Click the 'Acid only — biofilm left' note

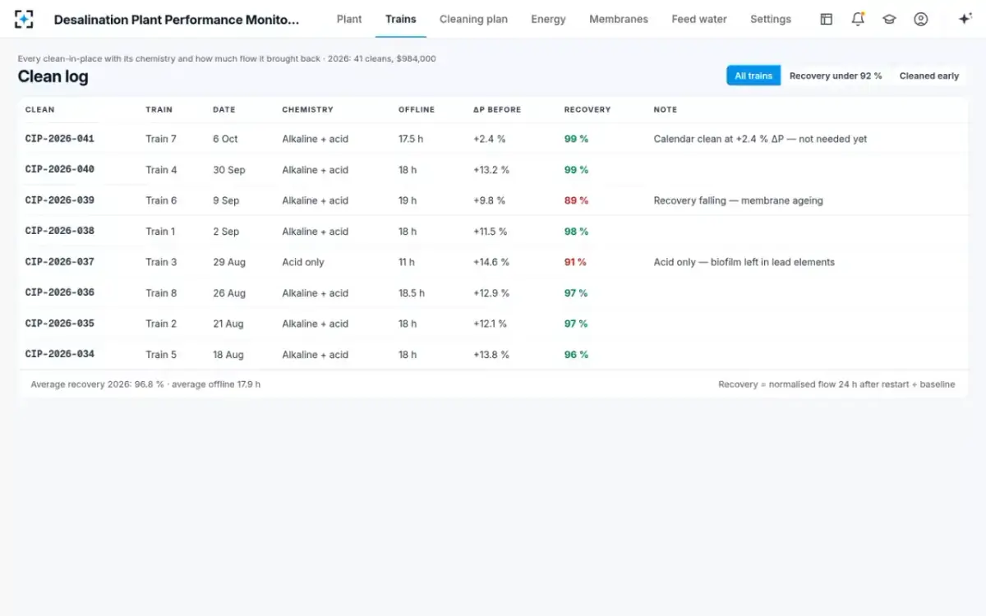(744, 262)
